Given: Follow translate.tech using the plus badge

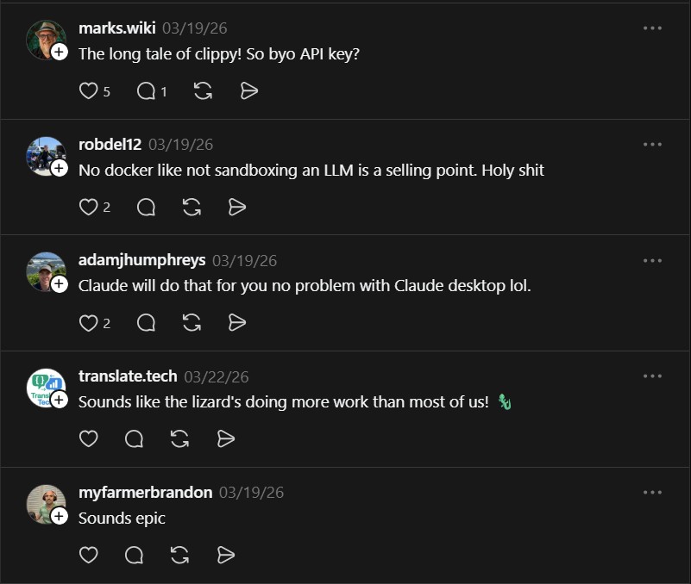Looking at the screenshot, I should pyautogui.click(x=57, y=400).
